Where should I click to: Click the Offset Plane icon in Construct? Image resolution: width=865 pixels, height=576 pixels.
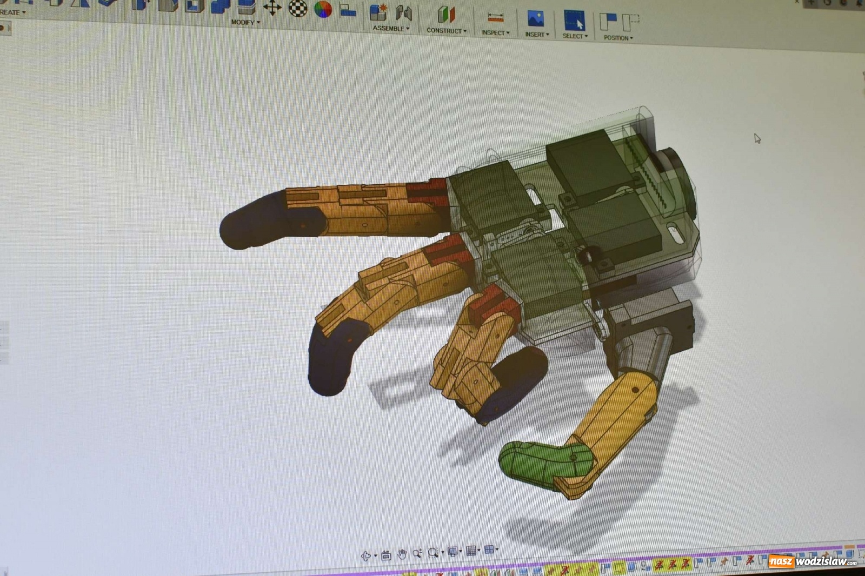[x=446, y=15]
